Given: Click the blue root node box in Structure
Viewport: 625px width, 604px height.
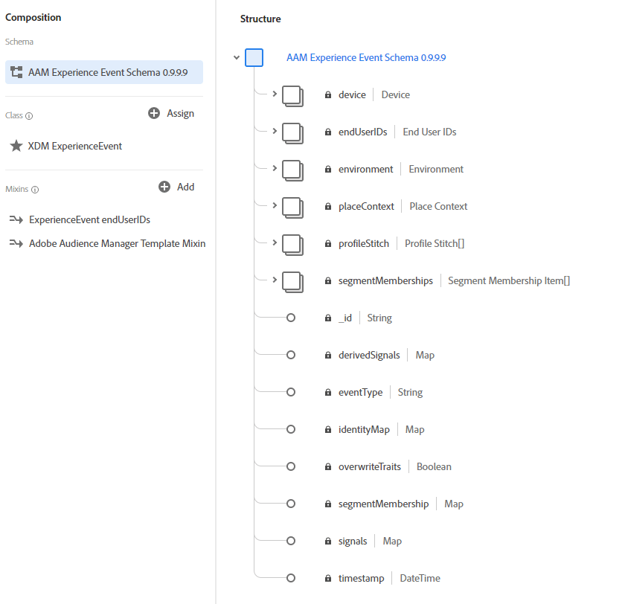Looking at the screenshot, I should coord(254,57).
